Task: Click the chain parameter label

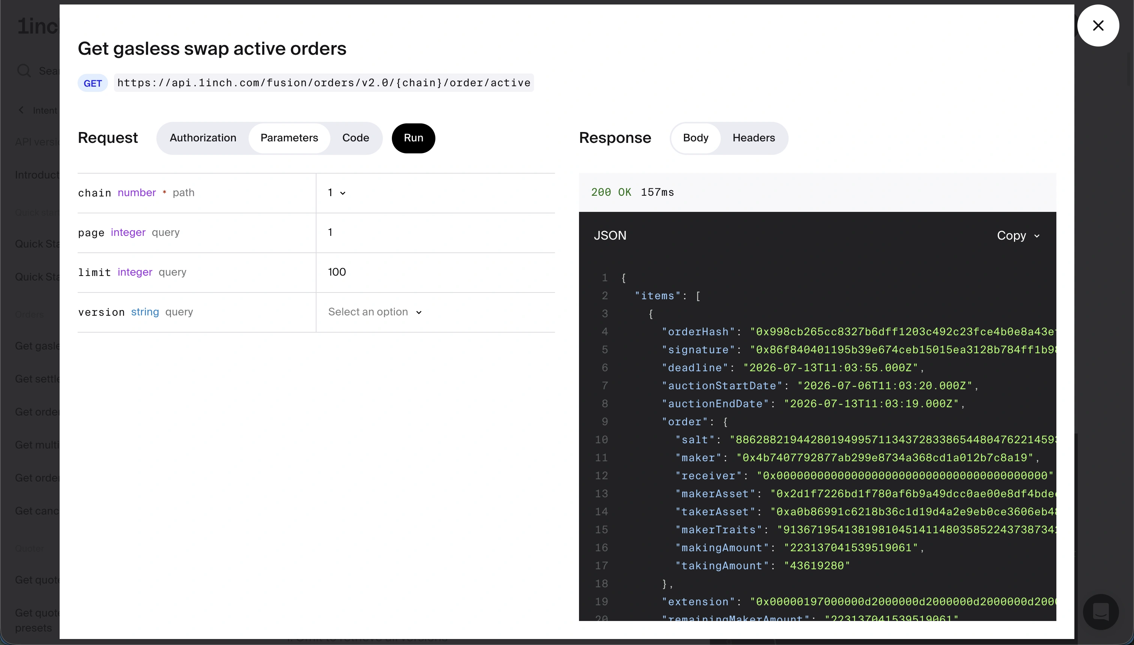Action: coord(94,193)
